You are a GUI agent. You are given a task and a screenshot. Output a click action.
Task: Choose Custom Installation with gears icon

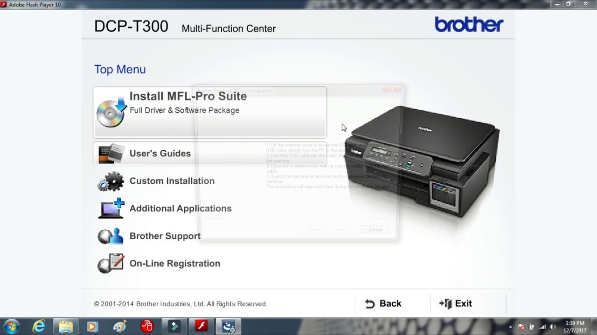pos(156,181)
